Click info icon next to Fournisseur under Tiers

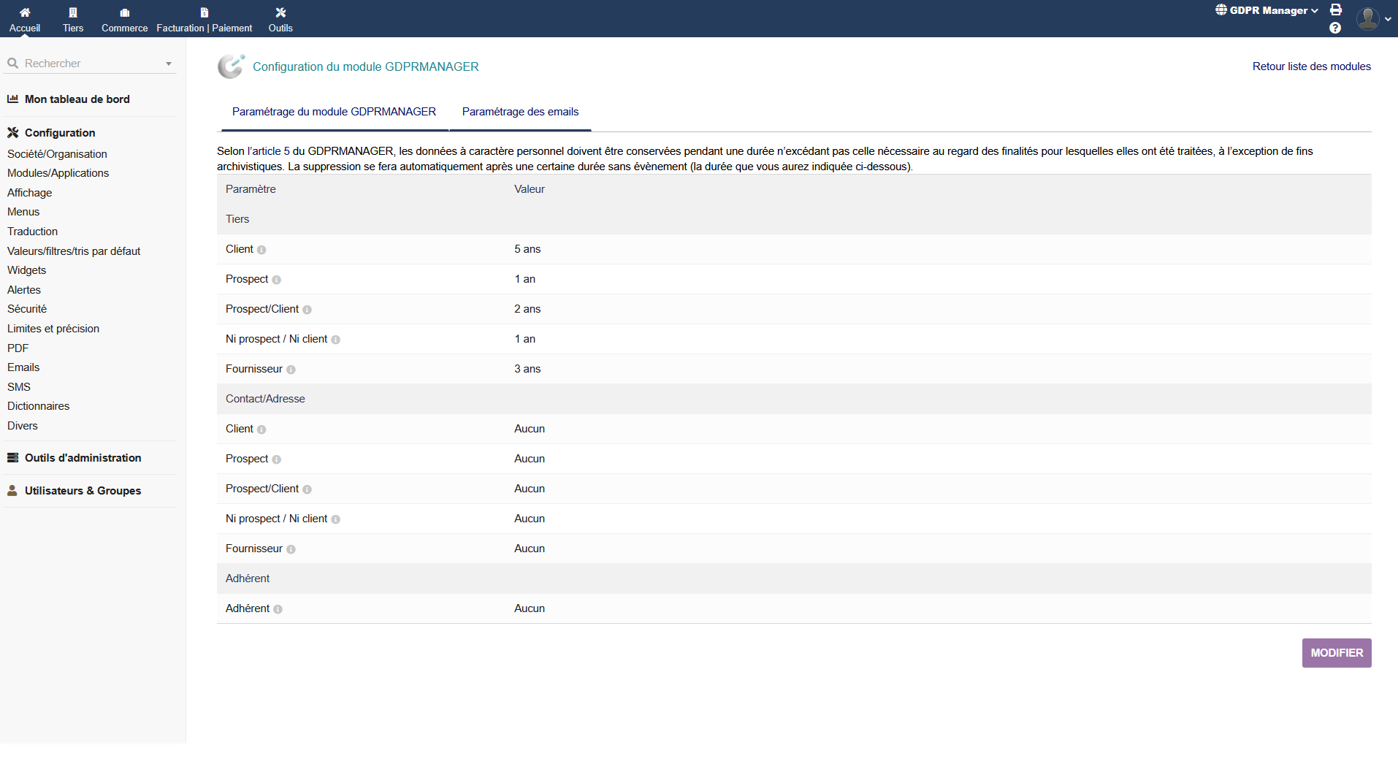[291, 370]
